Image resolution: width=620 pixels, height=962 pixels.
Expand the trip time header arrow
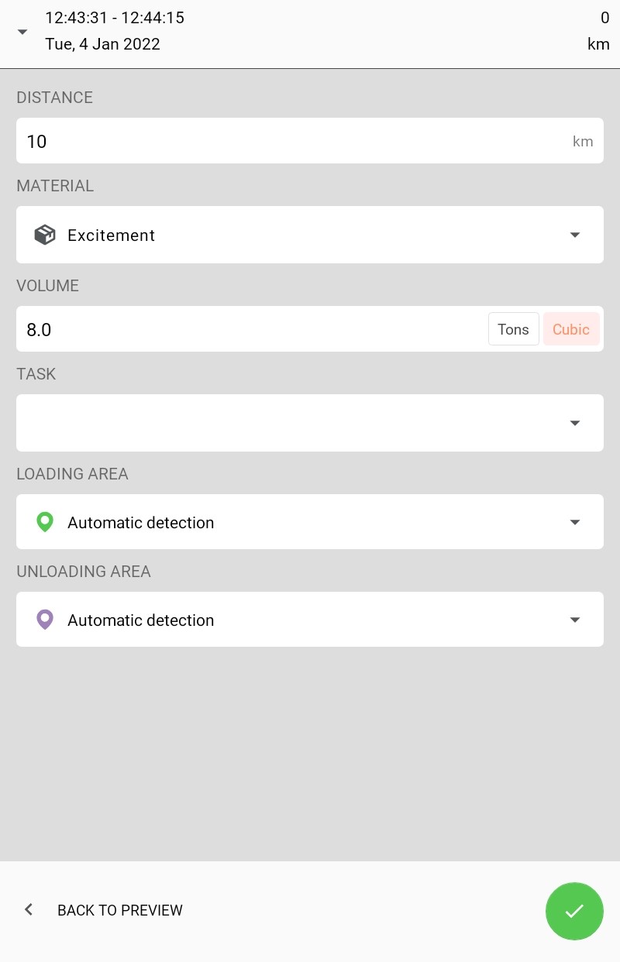(22, 32)
